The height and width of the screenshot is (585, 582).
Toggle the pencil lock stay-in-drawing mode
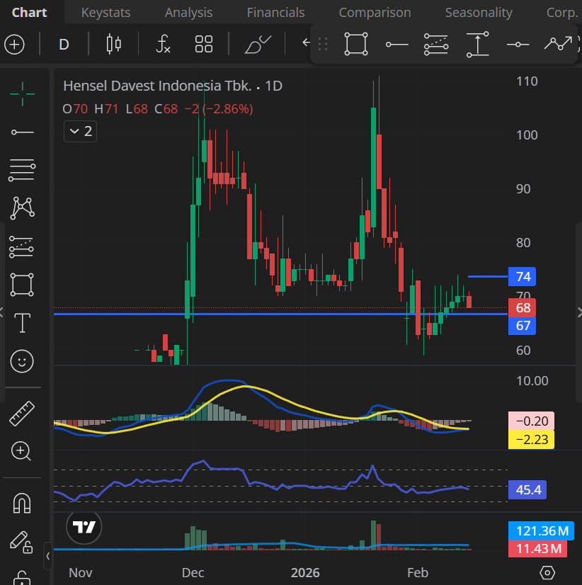tap(21, 542)
